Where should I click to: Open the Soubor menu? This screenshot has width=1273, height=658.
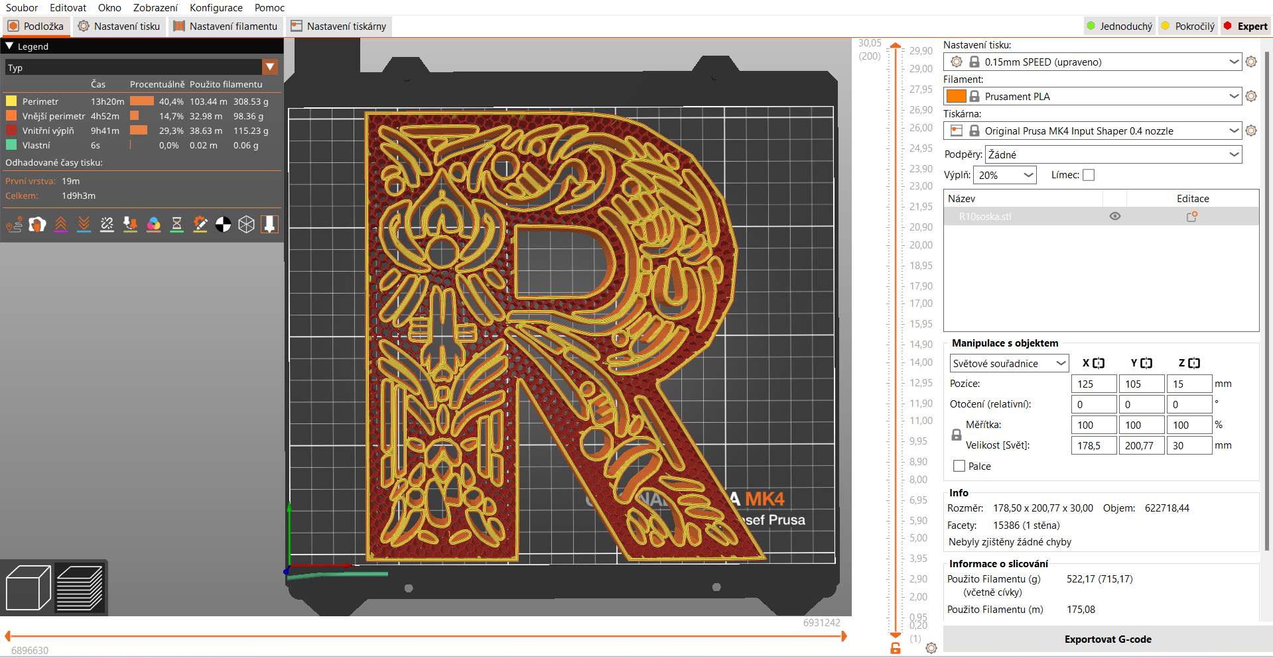tap(22, 8)
